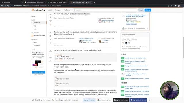Screen dimensions: 184x103
Task: Click Sign up with GitHub button
Action: pos(121,100)
